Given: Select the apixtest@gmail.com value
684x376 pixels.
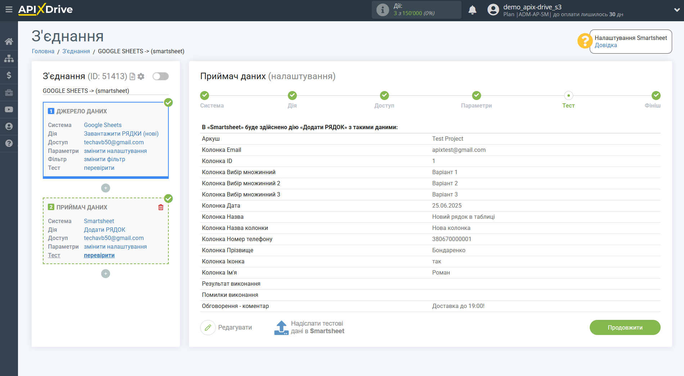Looking at the screenshot, I should (x=459, y=150).
